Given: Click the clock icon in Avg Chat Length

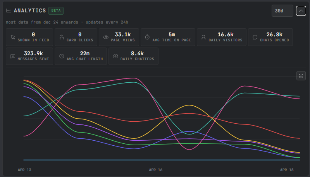Looking at the screenshot, I should pyautogui.click(x=62, y=56).
